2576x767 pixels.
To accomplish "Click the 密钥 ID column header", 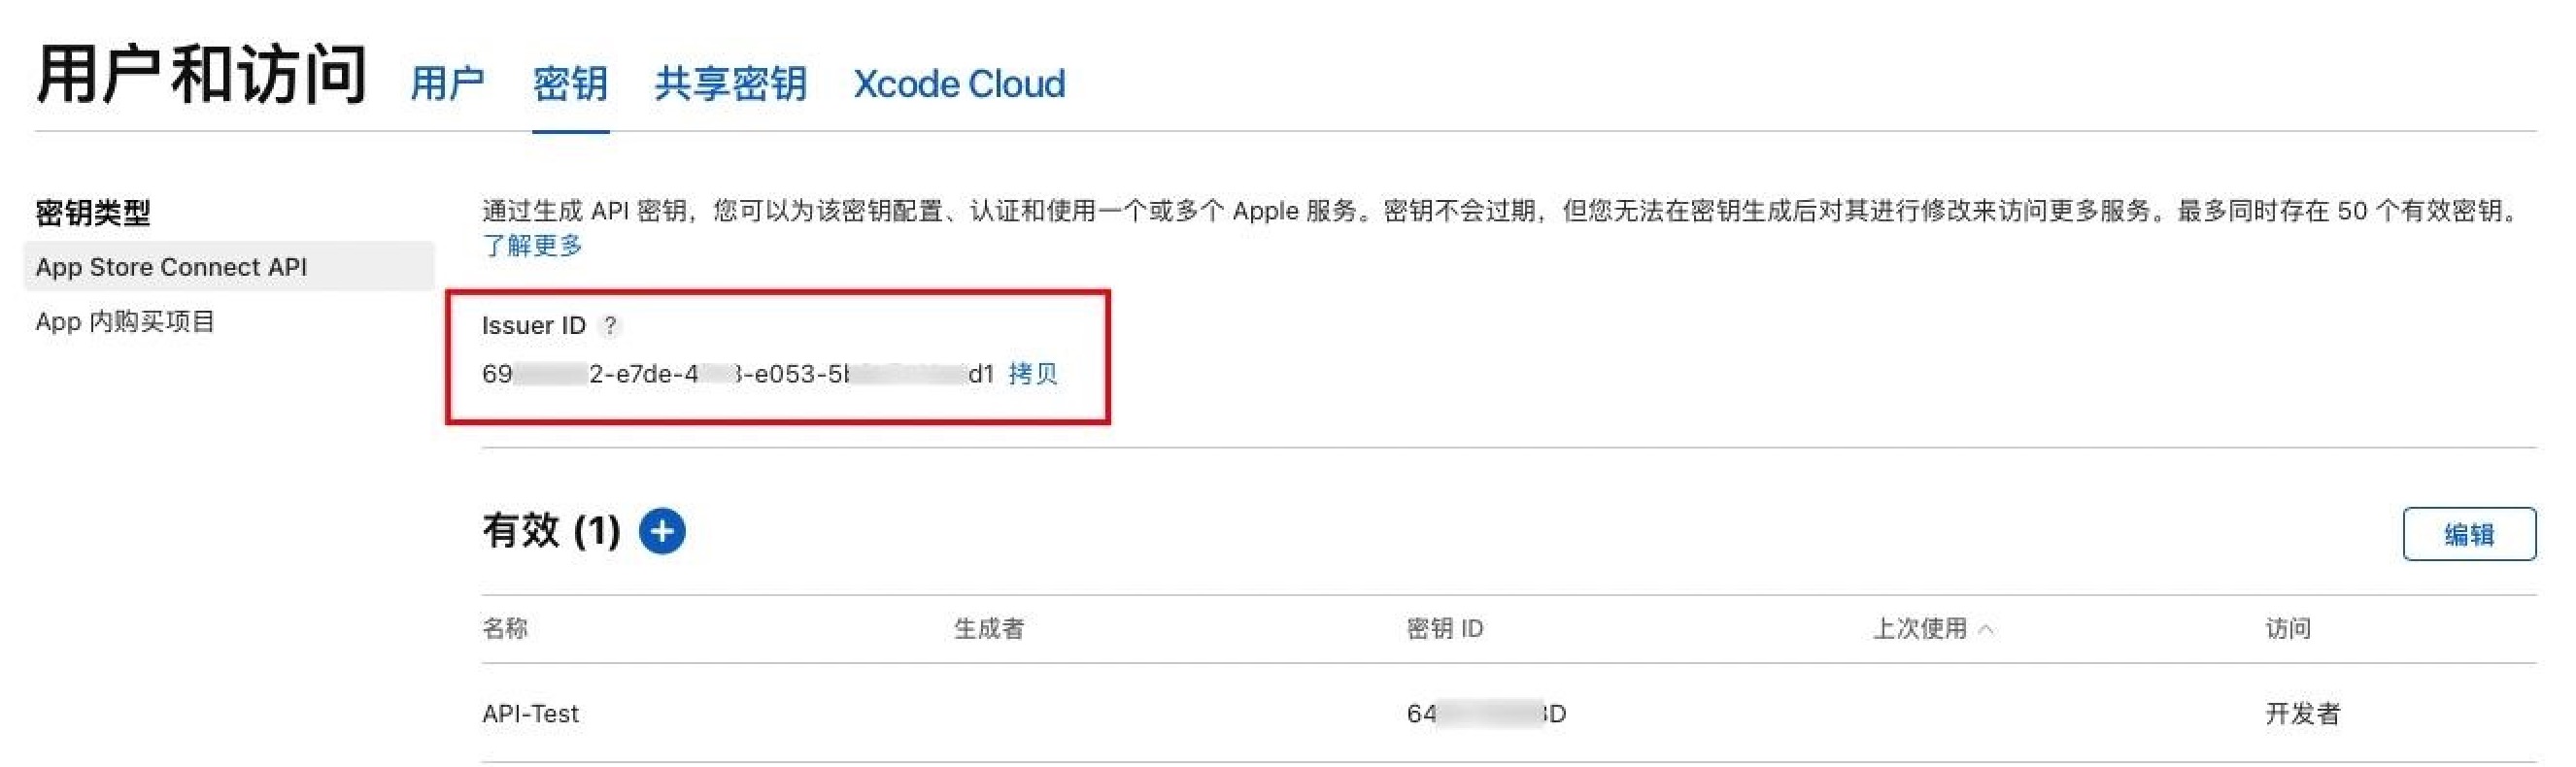I will (1444, 628).
